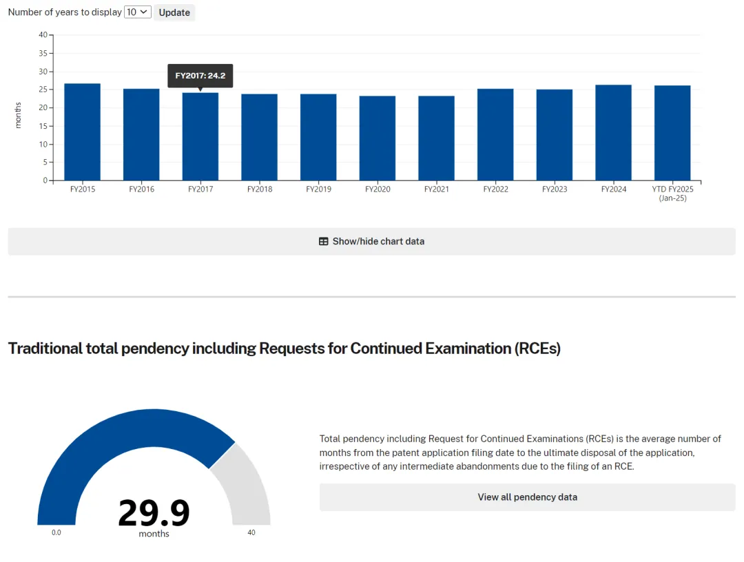The image size is (744, 562).
Task: Click the YTD FY2025 (Jan-25) axis label
Action: tap(672, 194)
